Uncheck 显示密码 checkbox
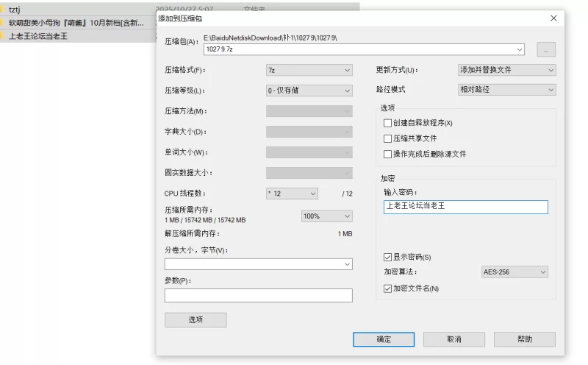This screenshot has width=588, height=365. click(x=388, y=258)
